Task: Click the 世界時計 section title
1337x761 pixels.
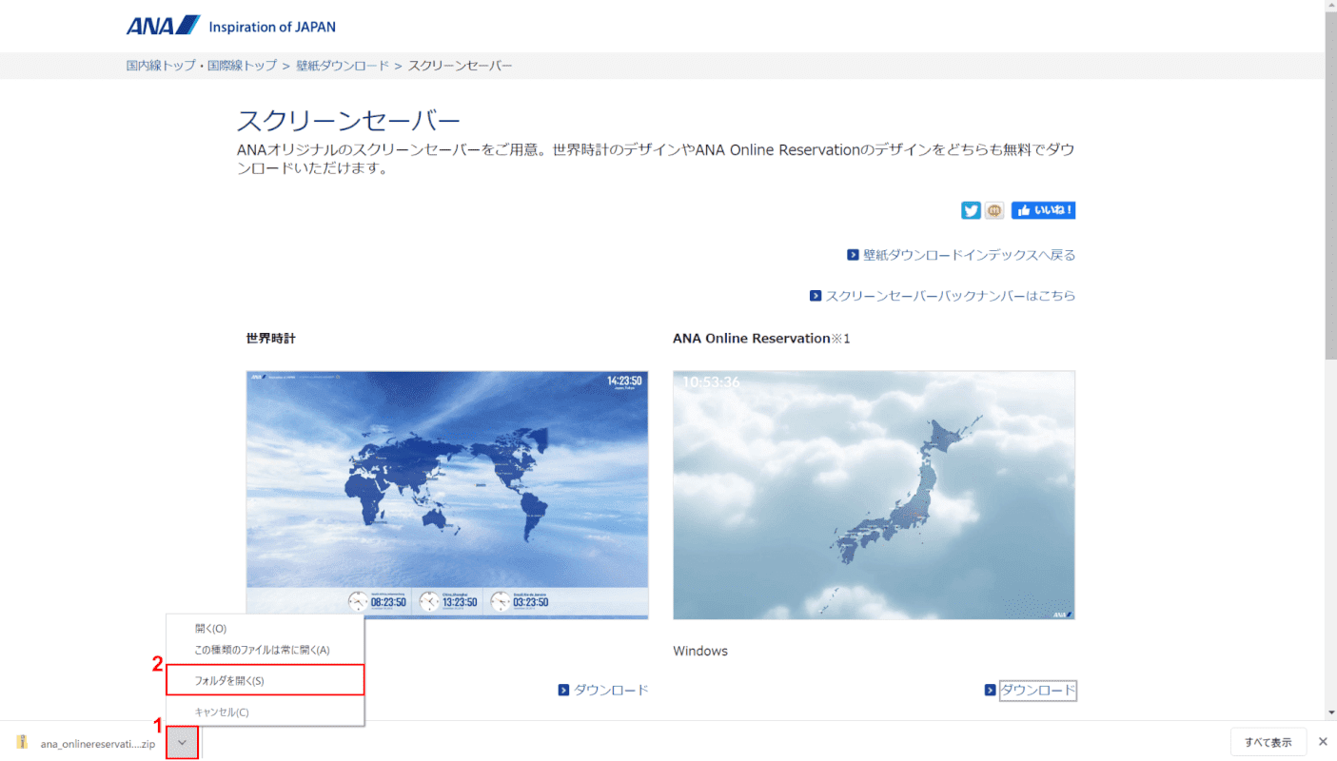Action: click(x=270, y=338)
